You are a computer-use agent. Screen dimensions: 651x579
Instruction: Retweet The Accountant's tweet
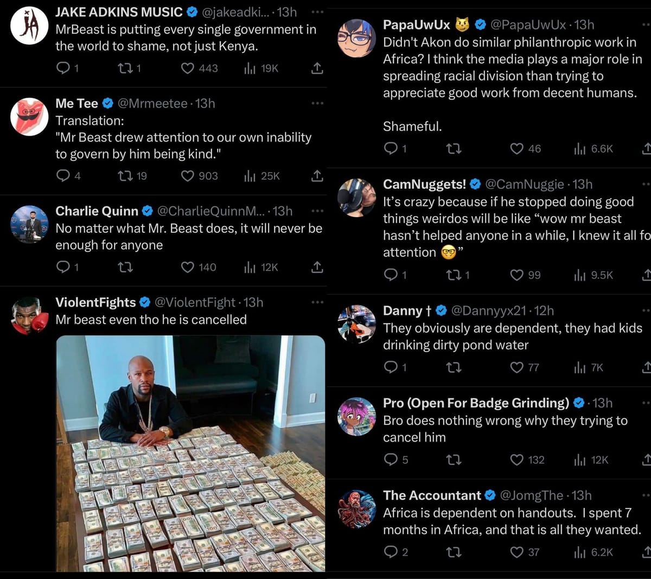pos(453,552)
